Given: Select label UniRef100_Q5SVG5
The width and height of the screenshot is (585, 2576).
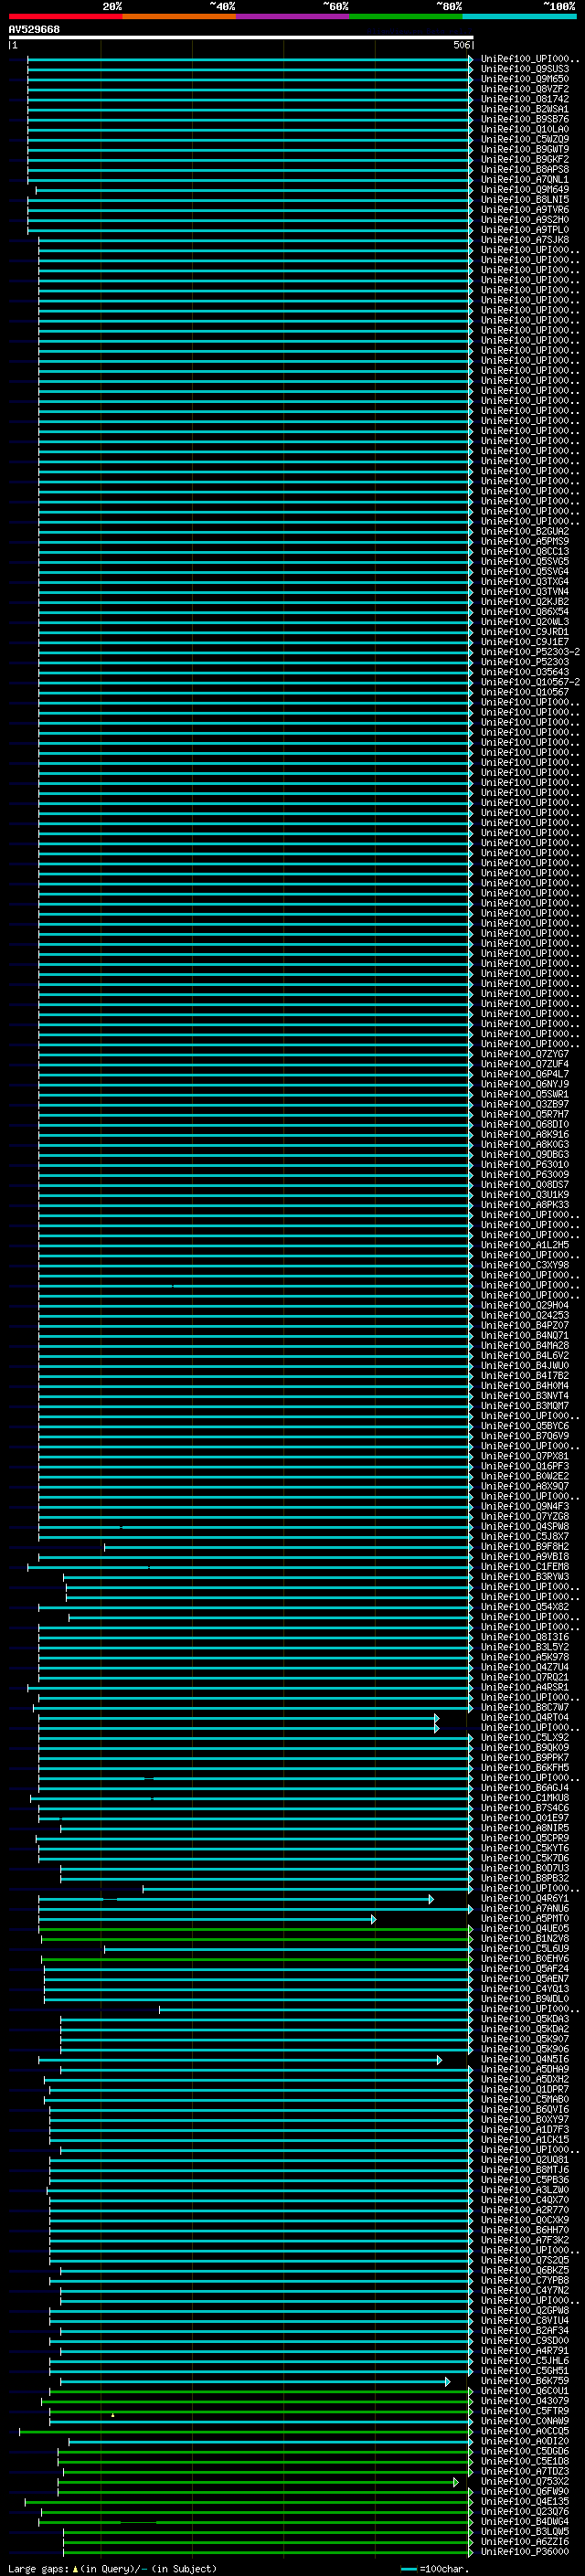Looking at the screenshot, I should [525, 561].
